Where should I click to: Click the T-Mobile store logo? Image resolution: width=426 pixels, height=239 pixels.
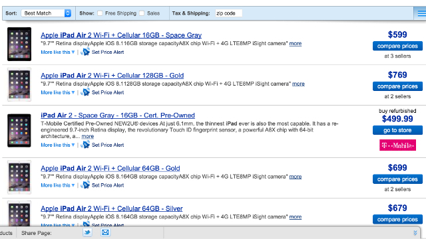click(x=397, y=145)
